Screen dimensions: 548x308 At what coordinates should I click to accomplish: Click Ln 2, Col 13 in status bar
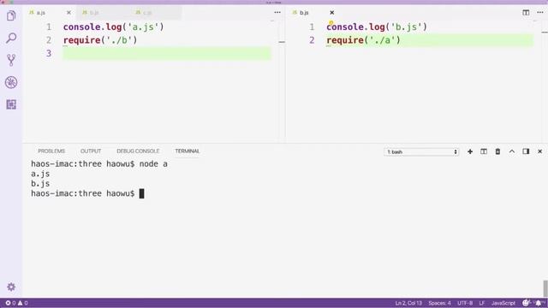click(x=408, y=303)
